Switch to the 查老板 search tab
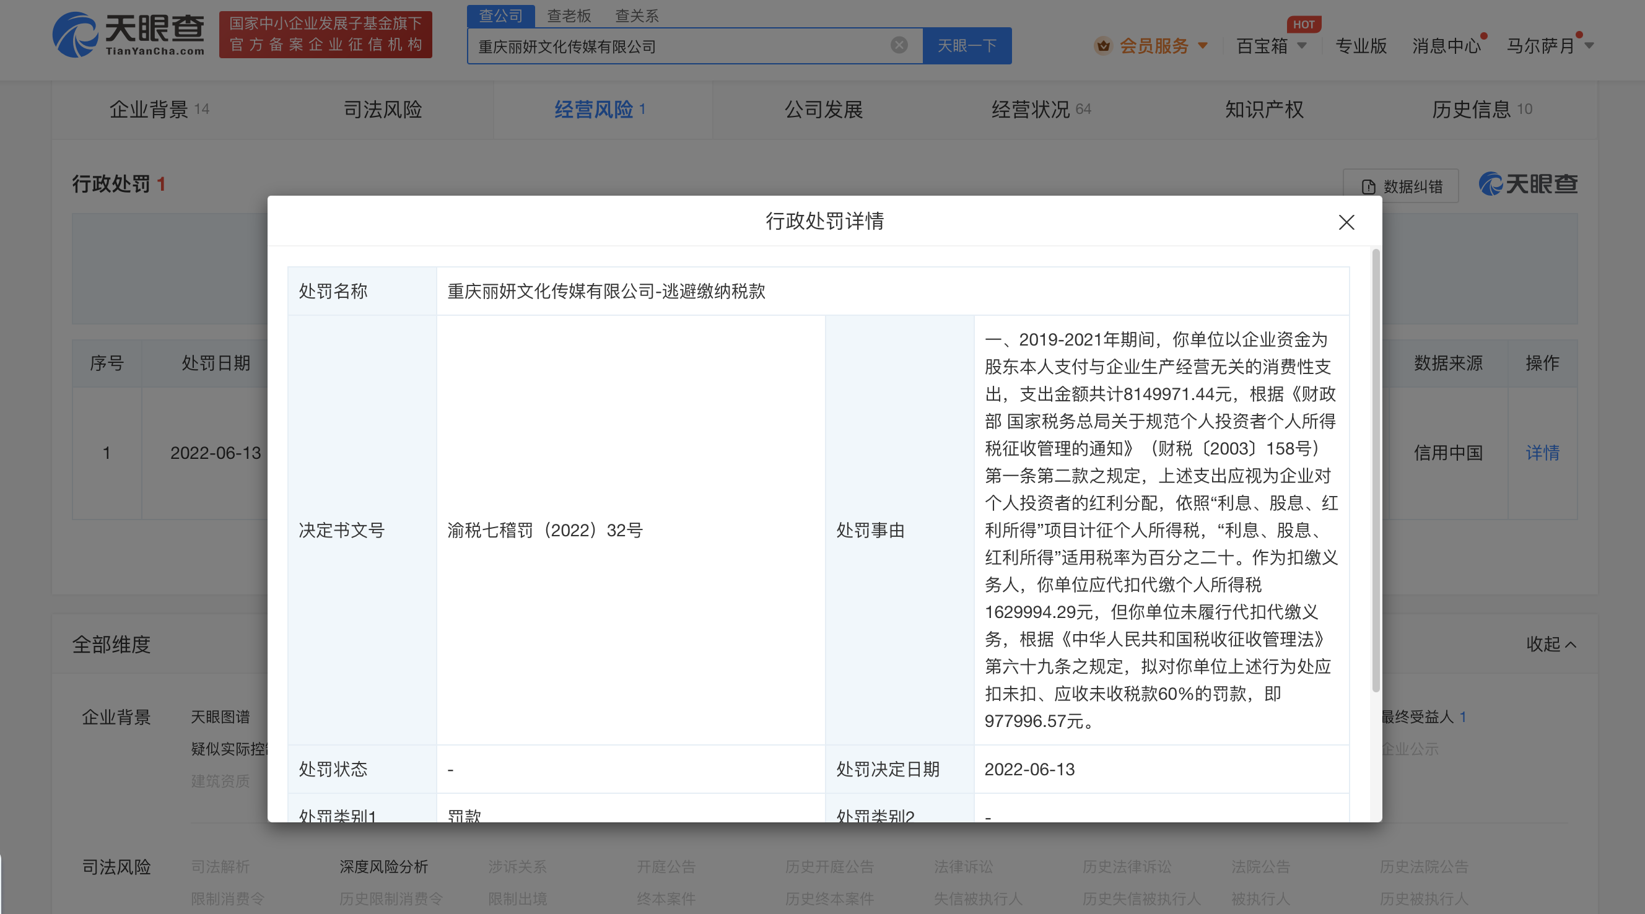Image resolution: width=1645 pixels, height=914 pixels. (569, 15)
